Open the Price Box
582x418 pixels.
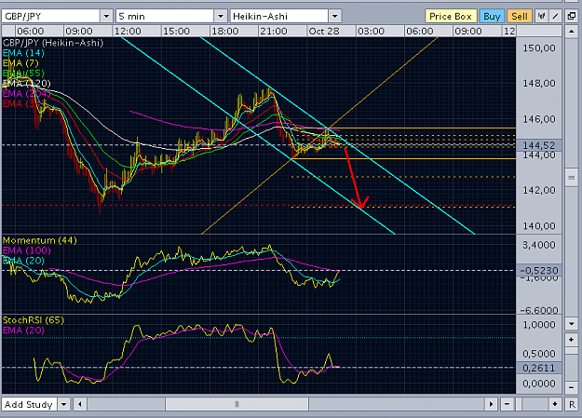tap(450, 16)
